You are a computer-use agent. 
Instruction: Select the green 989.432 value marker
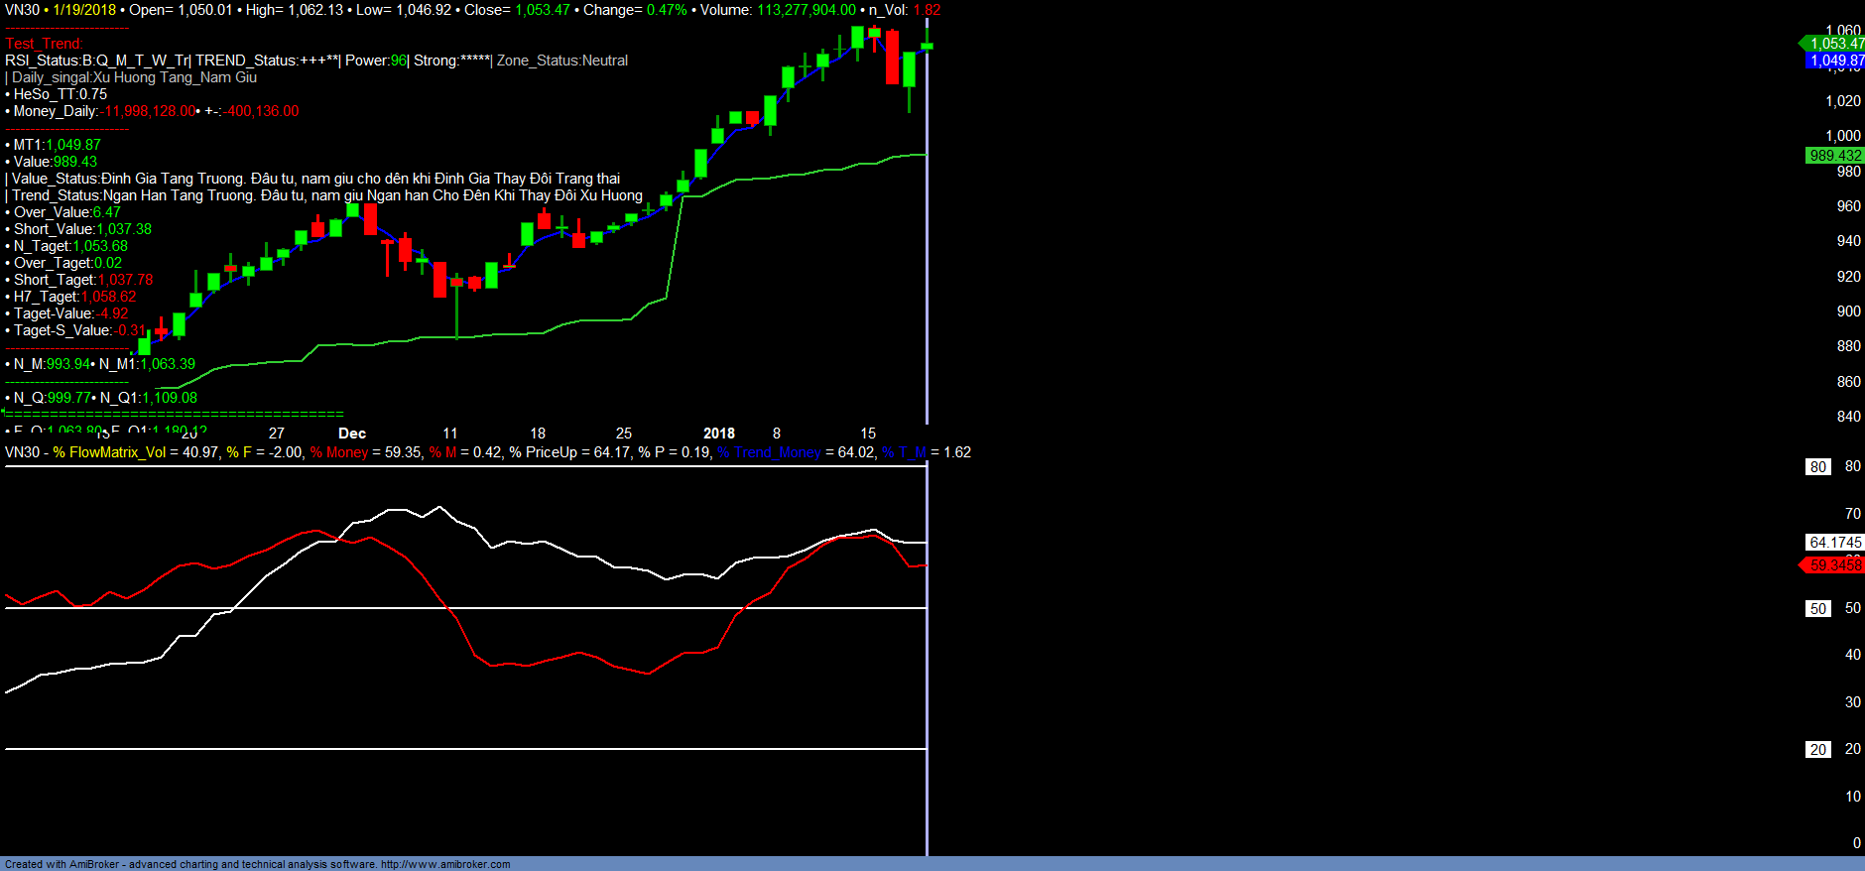click(1834, 156)
